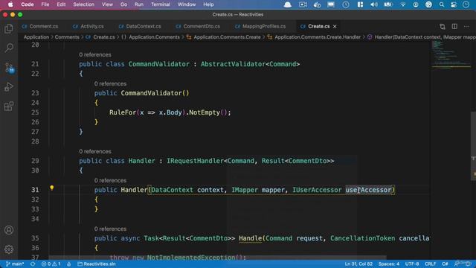Switch to the DataContext.cs tab

click(140, 27)
